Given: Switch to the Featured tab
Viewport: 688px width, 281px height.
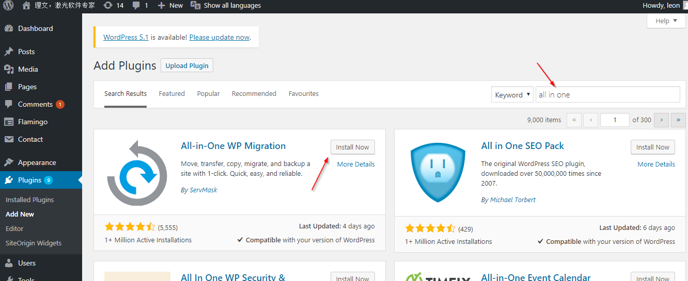Looking at the screenshot, I should 171,94.
